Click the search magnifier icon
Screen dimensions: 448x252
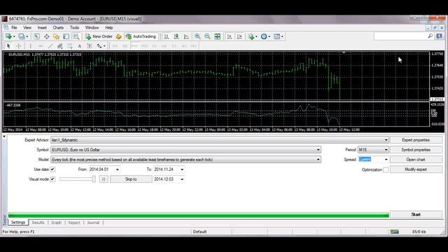click(x=430, y=36)
